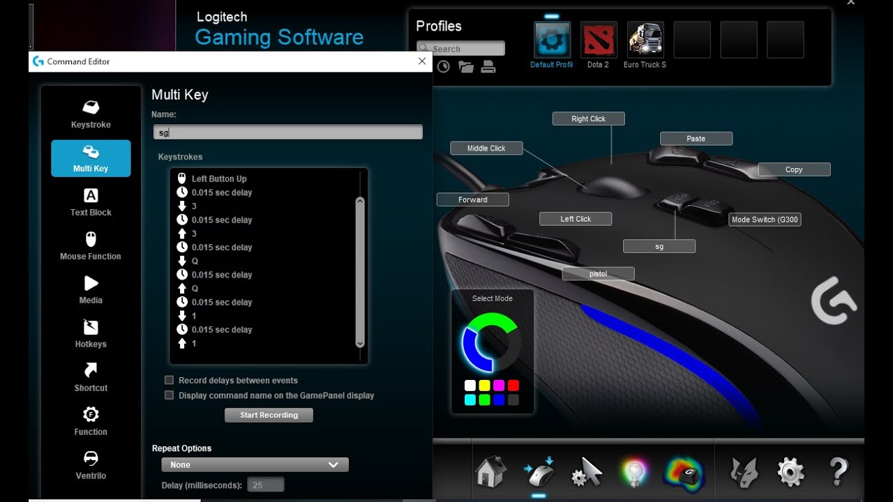Open the Hotkeys command type

point(91,334)
